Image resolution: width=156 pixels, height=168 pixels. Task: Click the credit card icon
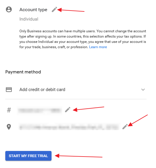pos(9,90)
